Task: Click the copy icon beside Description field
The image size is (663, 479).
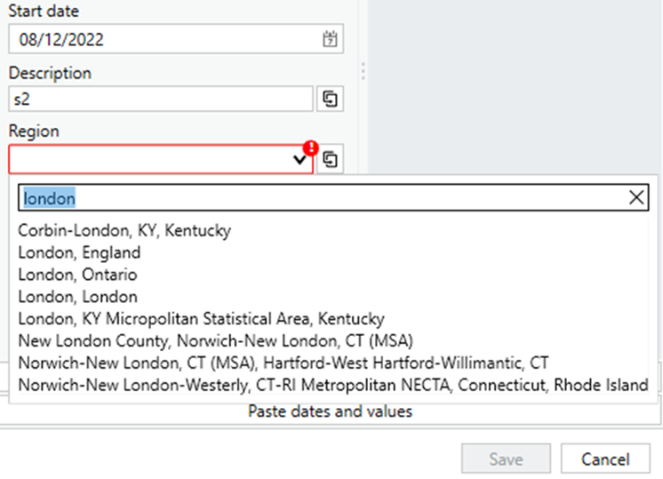Action: [330, 99]
